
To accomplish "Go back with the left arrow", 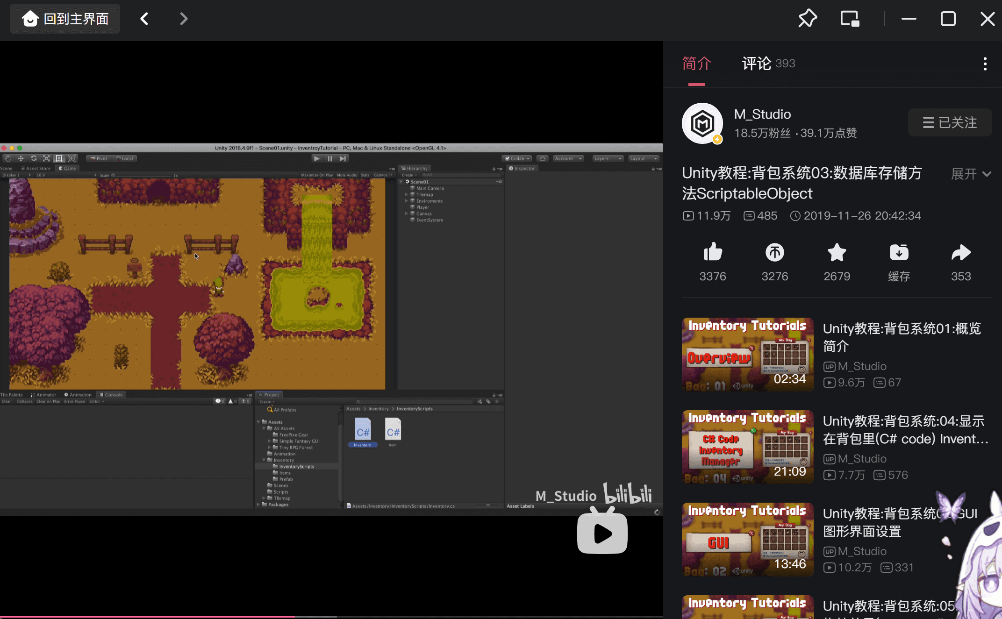I will (x=144, y=19).
